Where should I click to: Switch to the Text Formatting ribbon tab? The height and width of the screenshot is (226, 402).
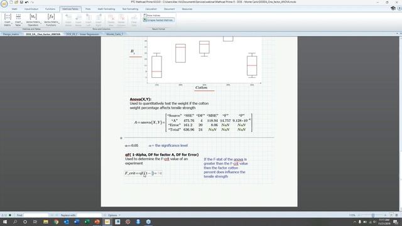coord(130,9)
